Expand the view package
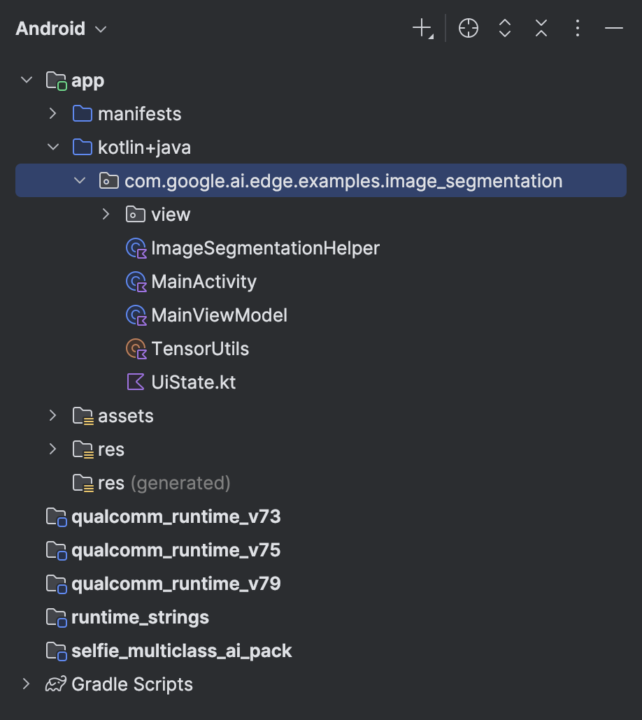The height and width of the screenshot is (720, 642). [x=106, y=215]
